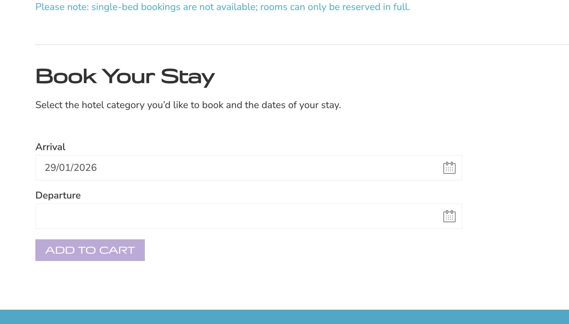
Task: Click the 29/01/2026 arrival date value
Action: pos(71,168)
